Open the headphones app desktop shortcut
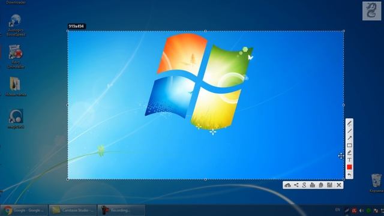The width and height of the screenshot is (384, 216). coord(16,119)
